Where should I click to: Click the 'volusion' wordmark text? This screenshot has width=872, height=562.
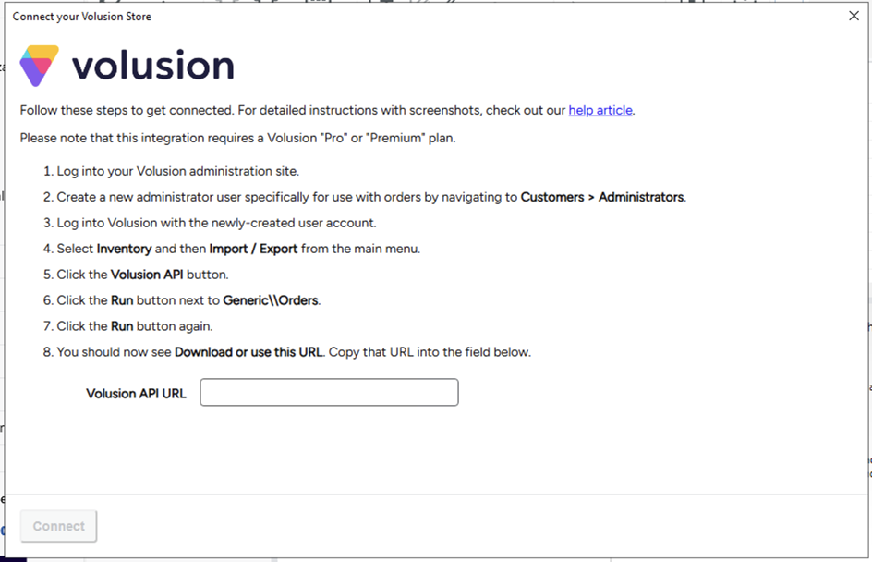point(153,65)
